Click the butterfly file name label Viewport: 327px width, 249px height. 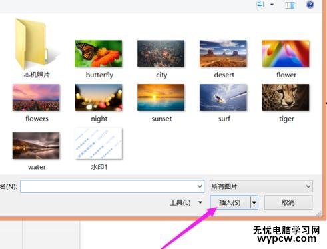[99, 75]
